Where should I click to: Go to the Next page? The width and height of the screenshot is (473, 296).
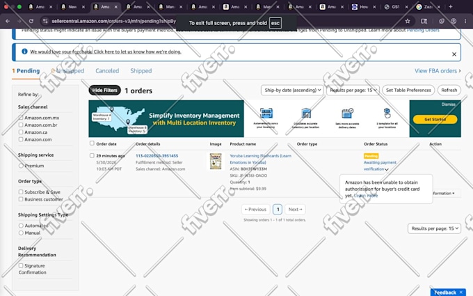point(295,209)
